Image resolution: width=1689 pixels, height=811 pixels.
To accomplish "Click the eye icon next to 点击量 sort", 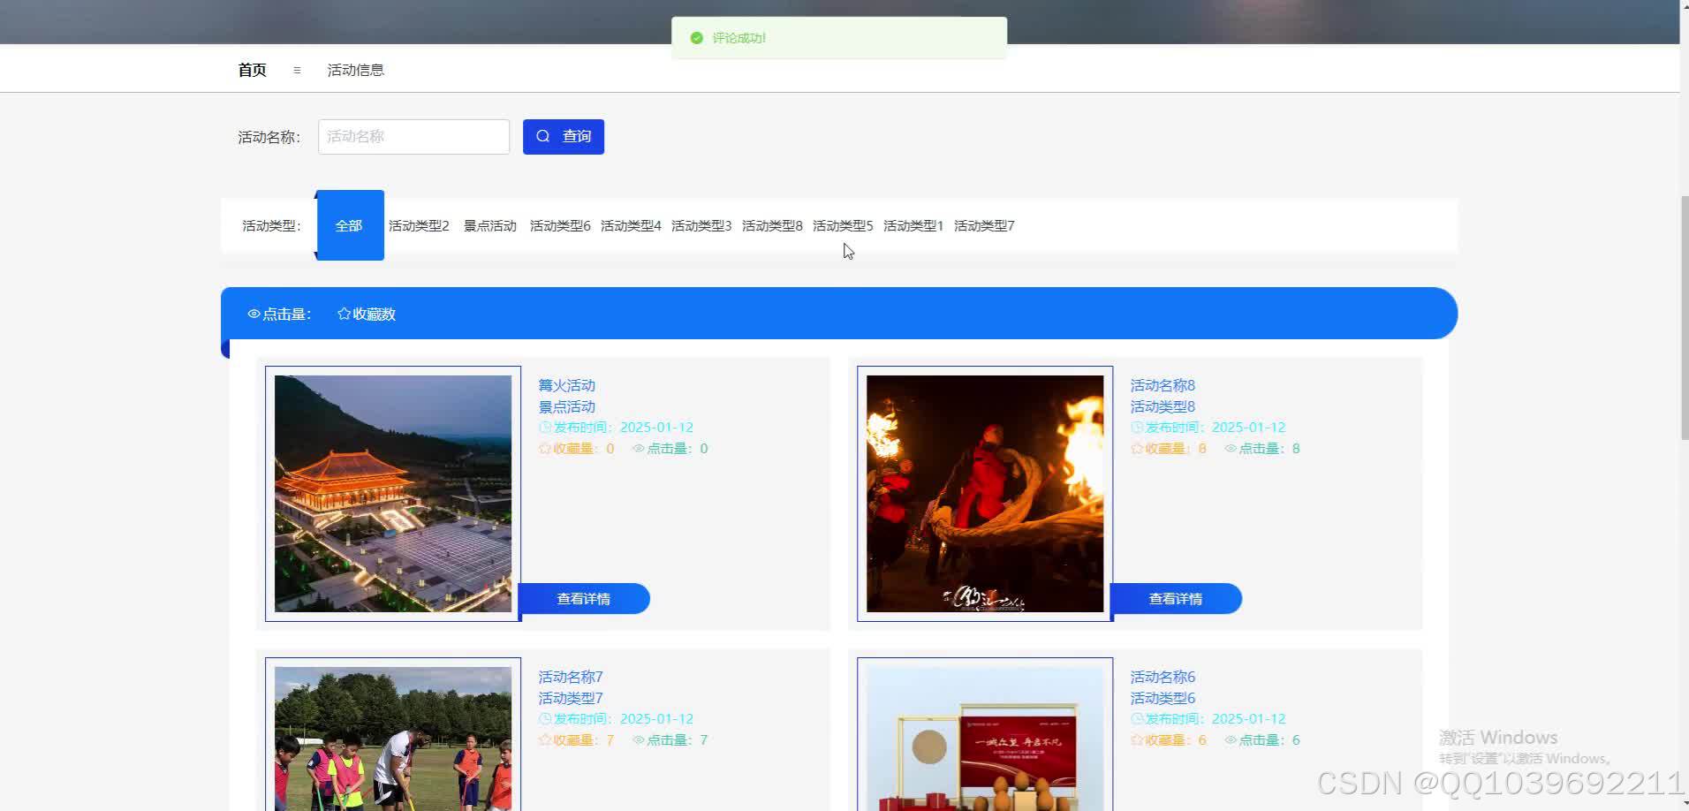I will (x=254, y=314).
